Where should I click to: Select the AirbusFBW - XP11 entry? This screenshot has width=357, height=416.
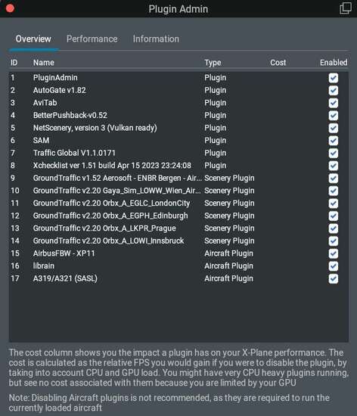(64, 253)
